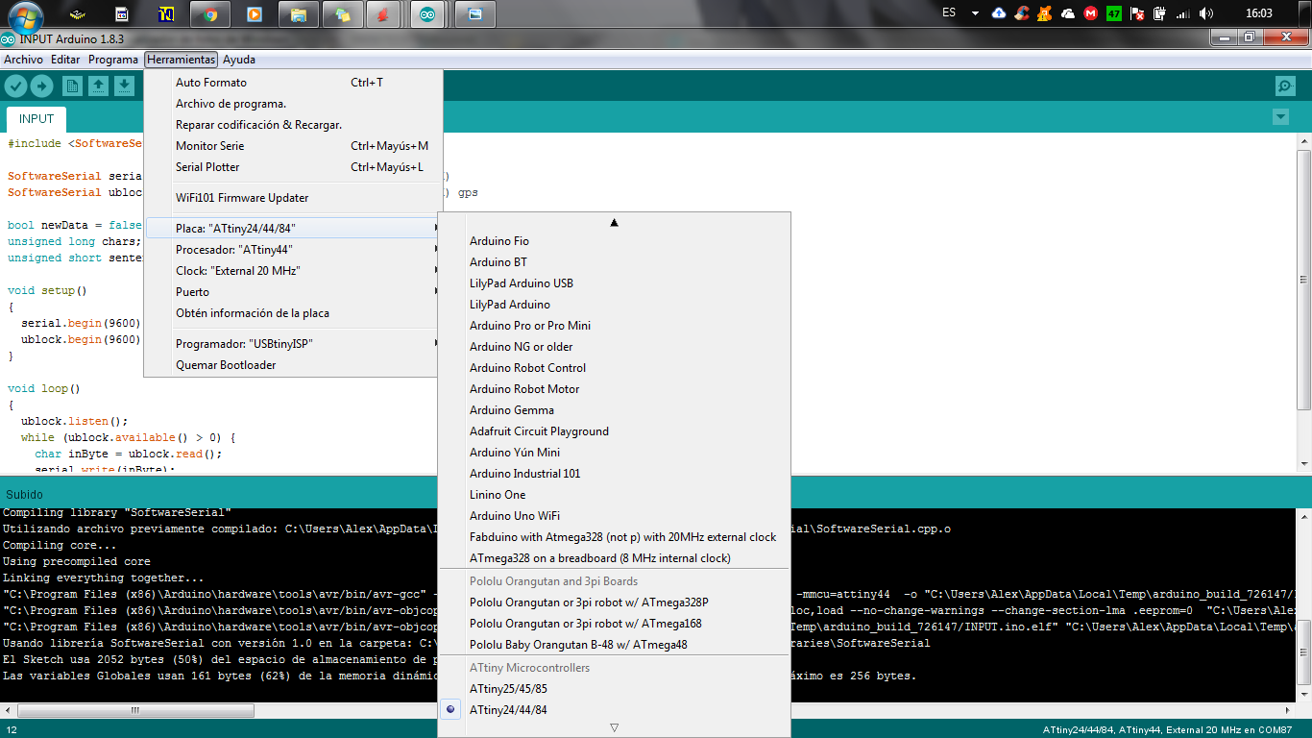Image resolution: width=1312 pixels, height=738 pixels.
Task: Open Google Chrome from the taskbar
Action: [x=210, y=14]
